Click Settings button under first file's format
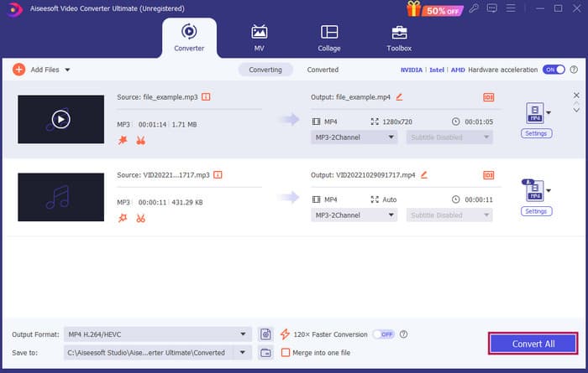Viewport: 588px width, 373px height. click(535, 133)
